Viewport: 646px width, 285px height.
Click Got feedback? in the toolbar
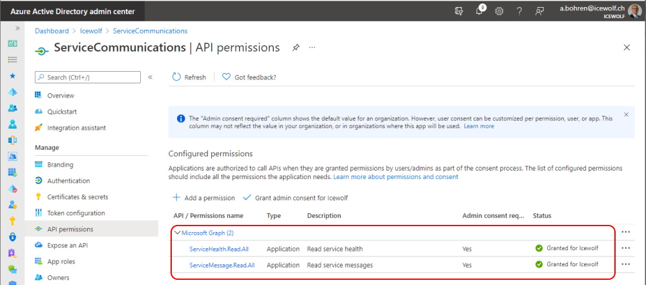[x=249, y=77]
